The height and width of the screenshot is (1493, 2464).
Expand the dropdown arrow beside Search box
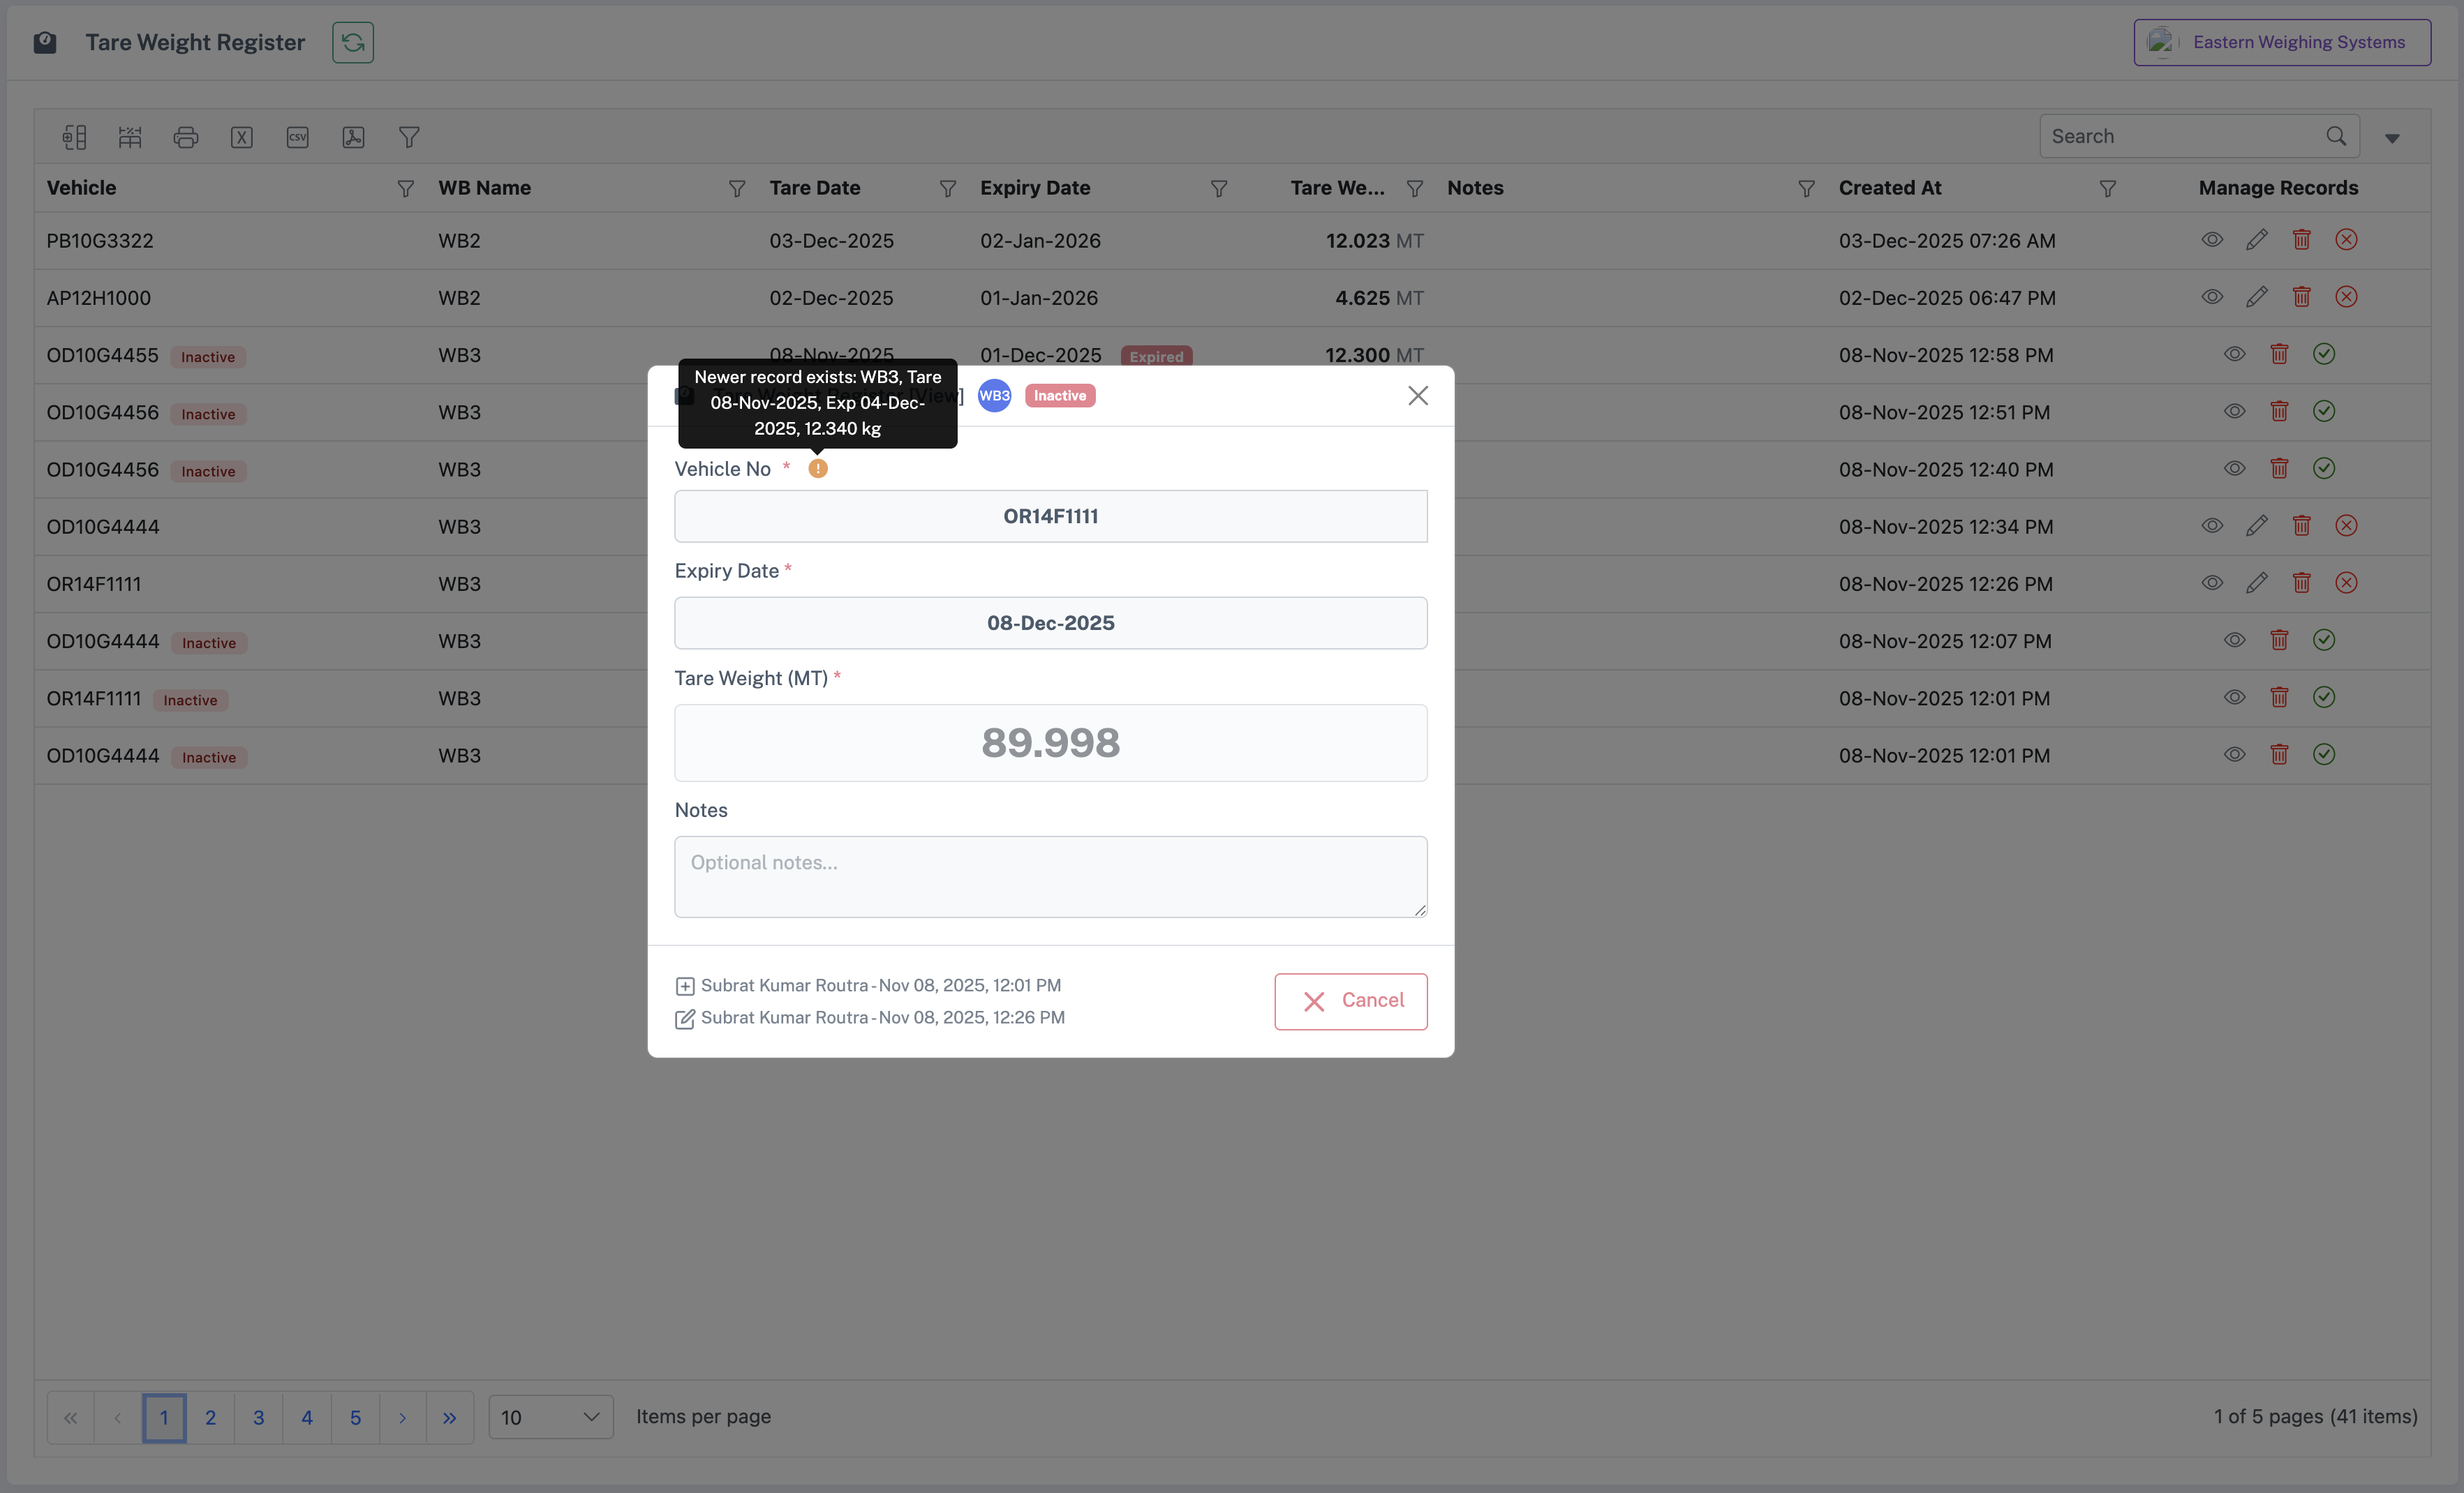(2392, 138)
